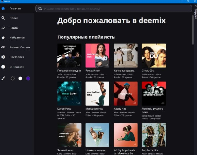Open Charts via the trend-line icon

click(3, 28)
